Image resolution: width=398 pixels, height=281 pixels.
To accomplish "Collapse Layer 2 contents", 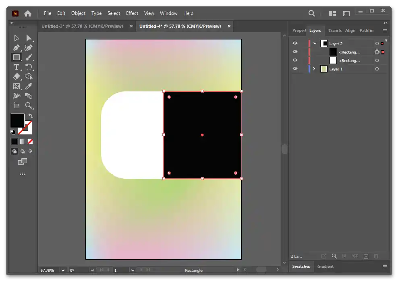I will pos(315,43).
